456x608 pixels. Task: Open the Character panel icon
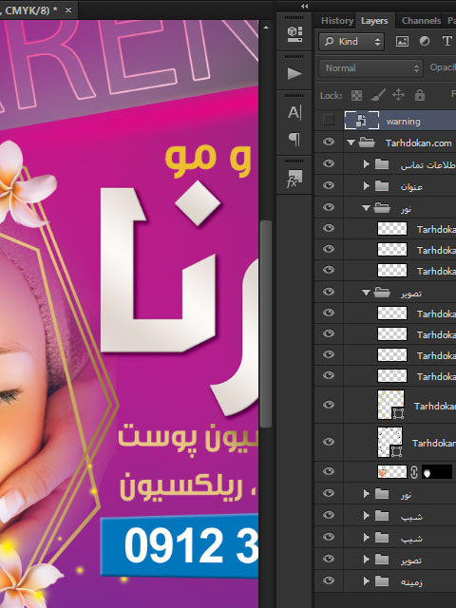[x=294, y=112]
